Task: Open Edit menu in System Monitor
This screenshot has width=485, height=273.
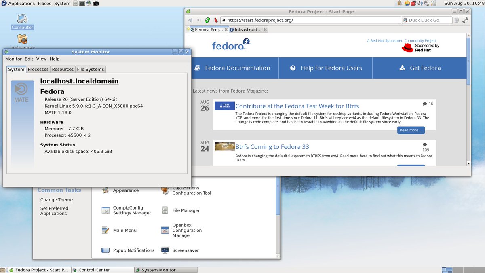Action: (x=29, y=59)
